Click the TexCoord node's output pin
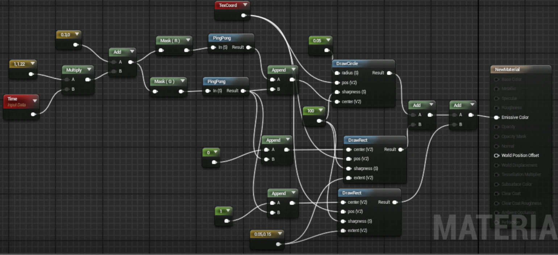 [x=244, y=16]
